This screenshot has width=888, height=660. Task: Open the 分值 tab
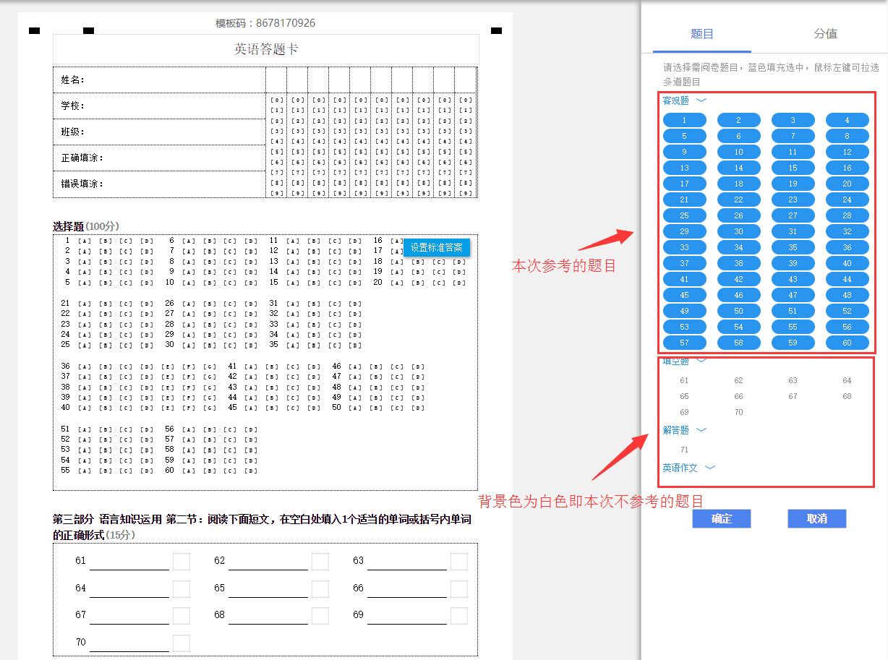tap(825, 34)
